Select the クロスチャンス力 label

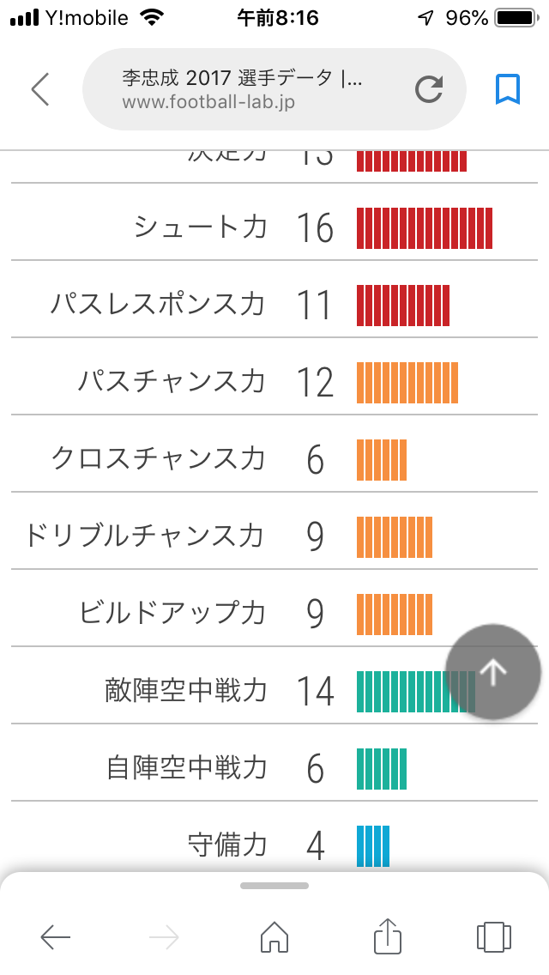(159, 459)
